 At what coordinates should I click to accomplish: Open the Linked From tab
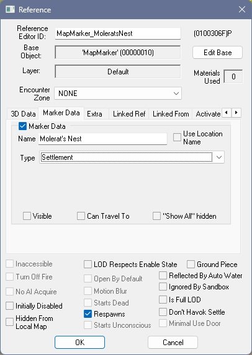(171, 113)
